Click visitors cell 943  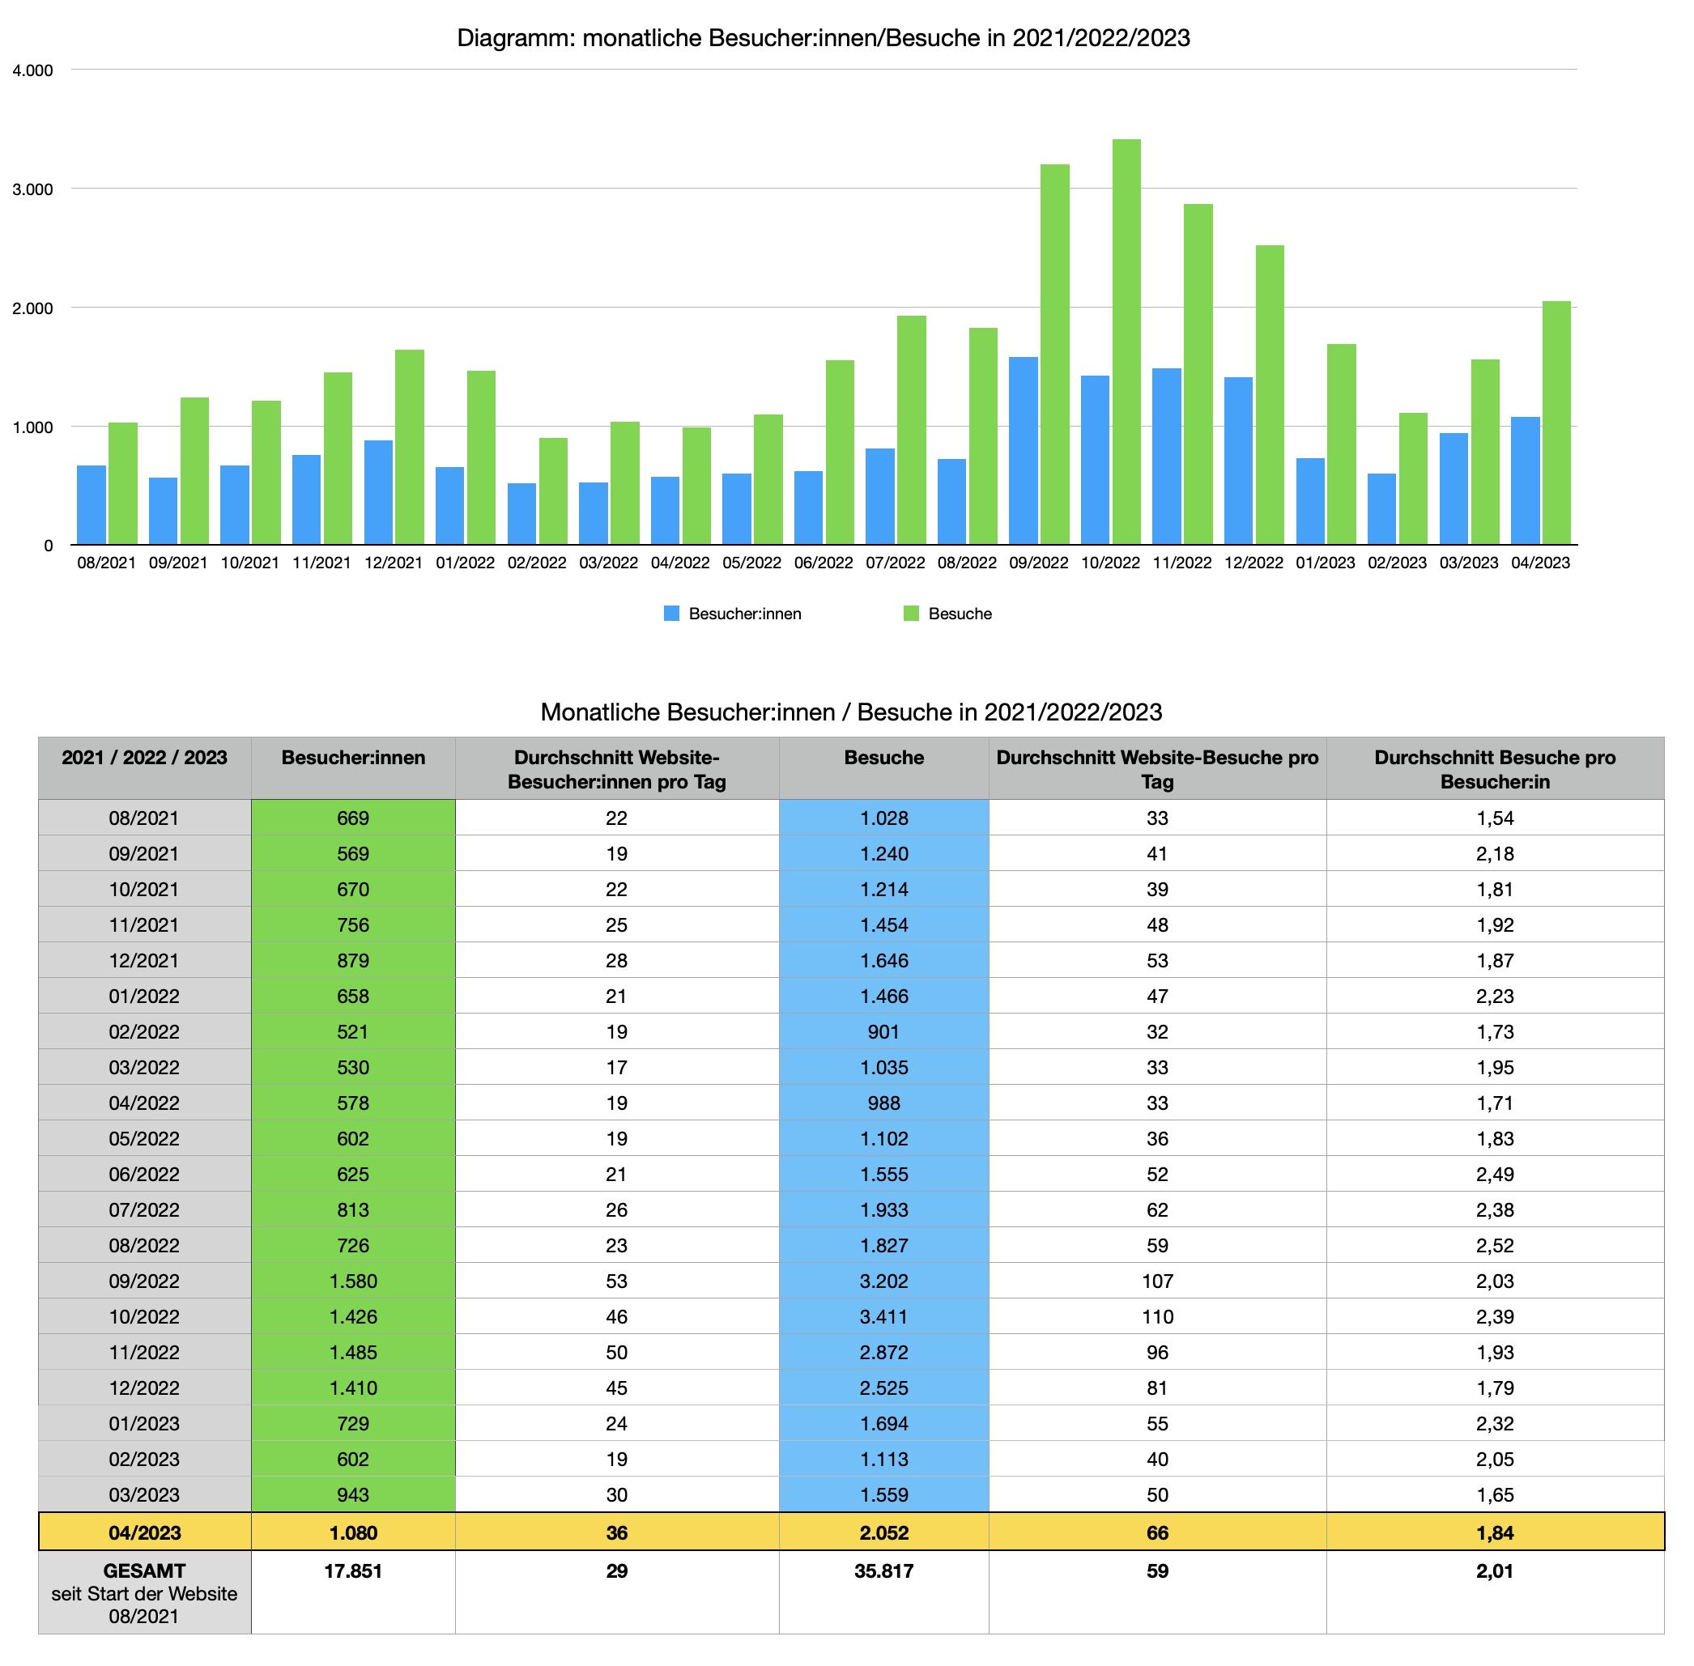click(x=354, y=1495)
